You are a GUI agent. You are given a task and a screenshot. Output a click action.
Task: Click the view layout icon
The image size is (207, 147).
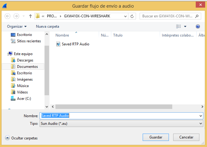point(178,26)
